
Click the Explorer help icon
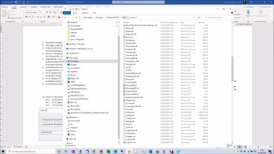pyautogui.click(x=232, y=13)
